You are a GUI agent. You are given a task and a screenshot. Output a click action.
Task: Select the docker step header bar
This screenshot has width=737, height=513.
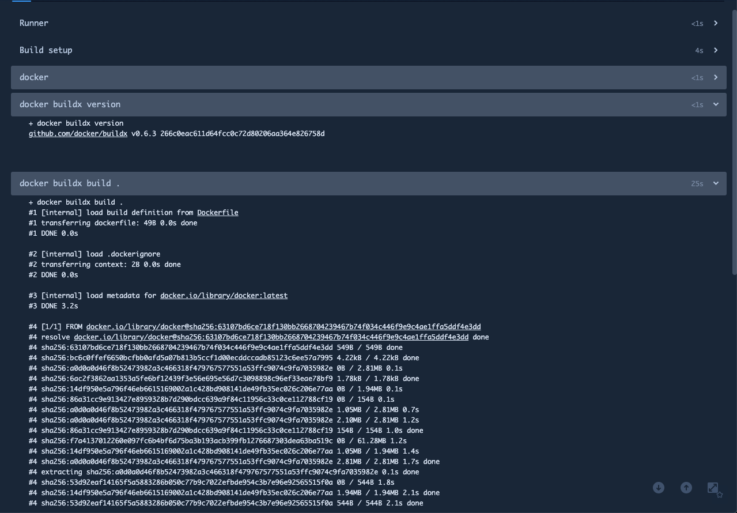(x=369, y=77)
